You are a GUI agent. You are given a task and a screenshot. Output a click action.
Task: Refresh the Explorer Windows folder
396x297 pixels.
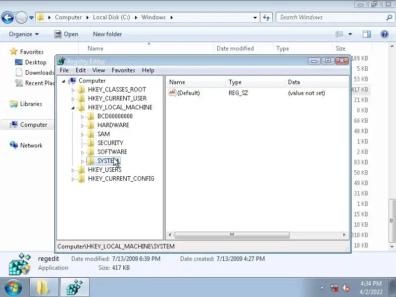tap(266, 17)
